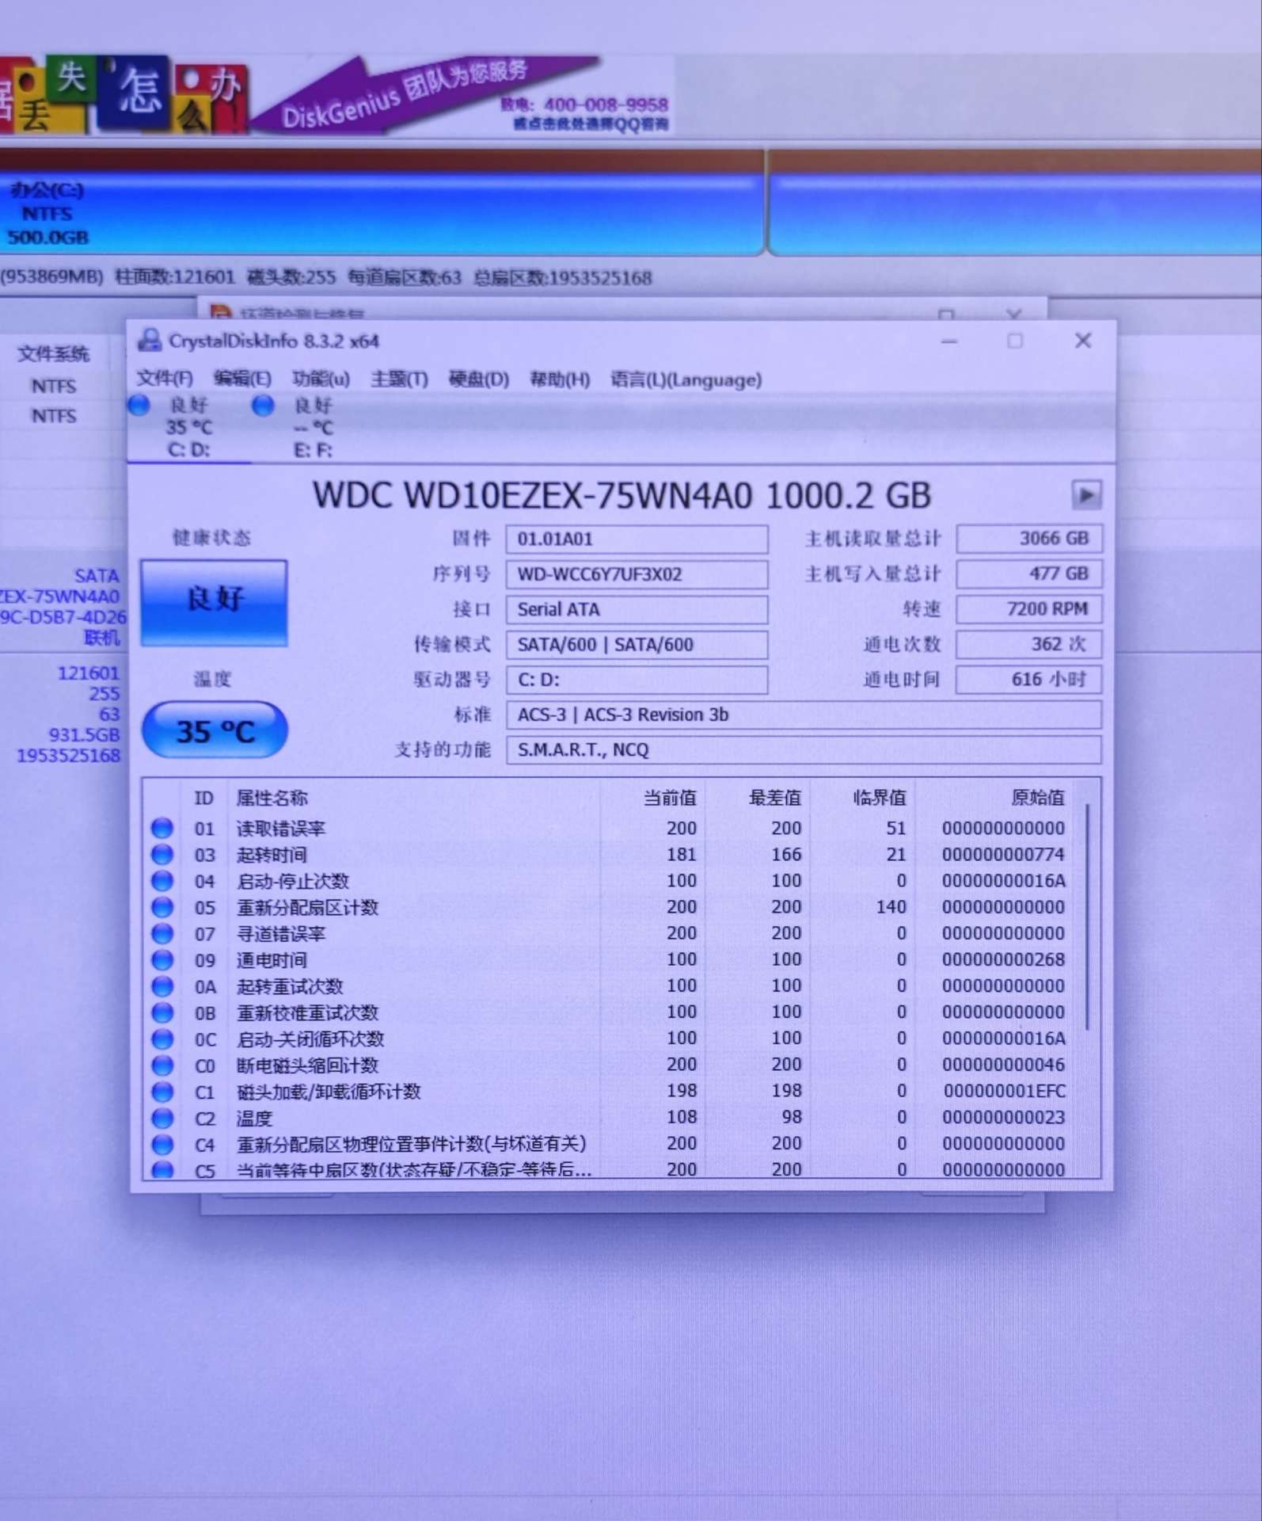Click the status icon of row C2 温度

(162, 1117)
